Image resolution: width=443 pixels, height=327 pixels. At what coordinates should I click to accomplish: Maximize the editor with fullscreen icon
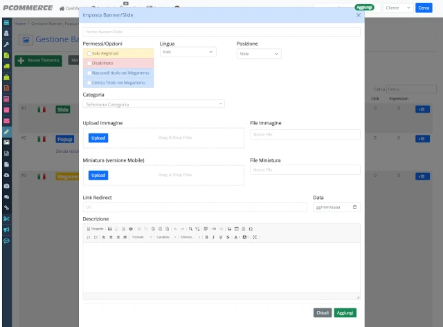(255, 237)
